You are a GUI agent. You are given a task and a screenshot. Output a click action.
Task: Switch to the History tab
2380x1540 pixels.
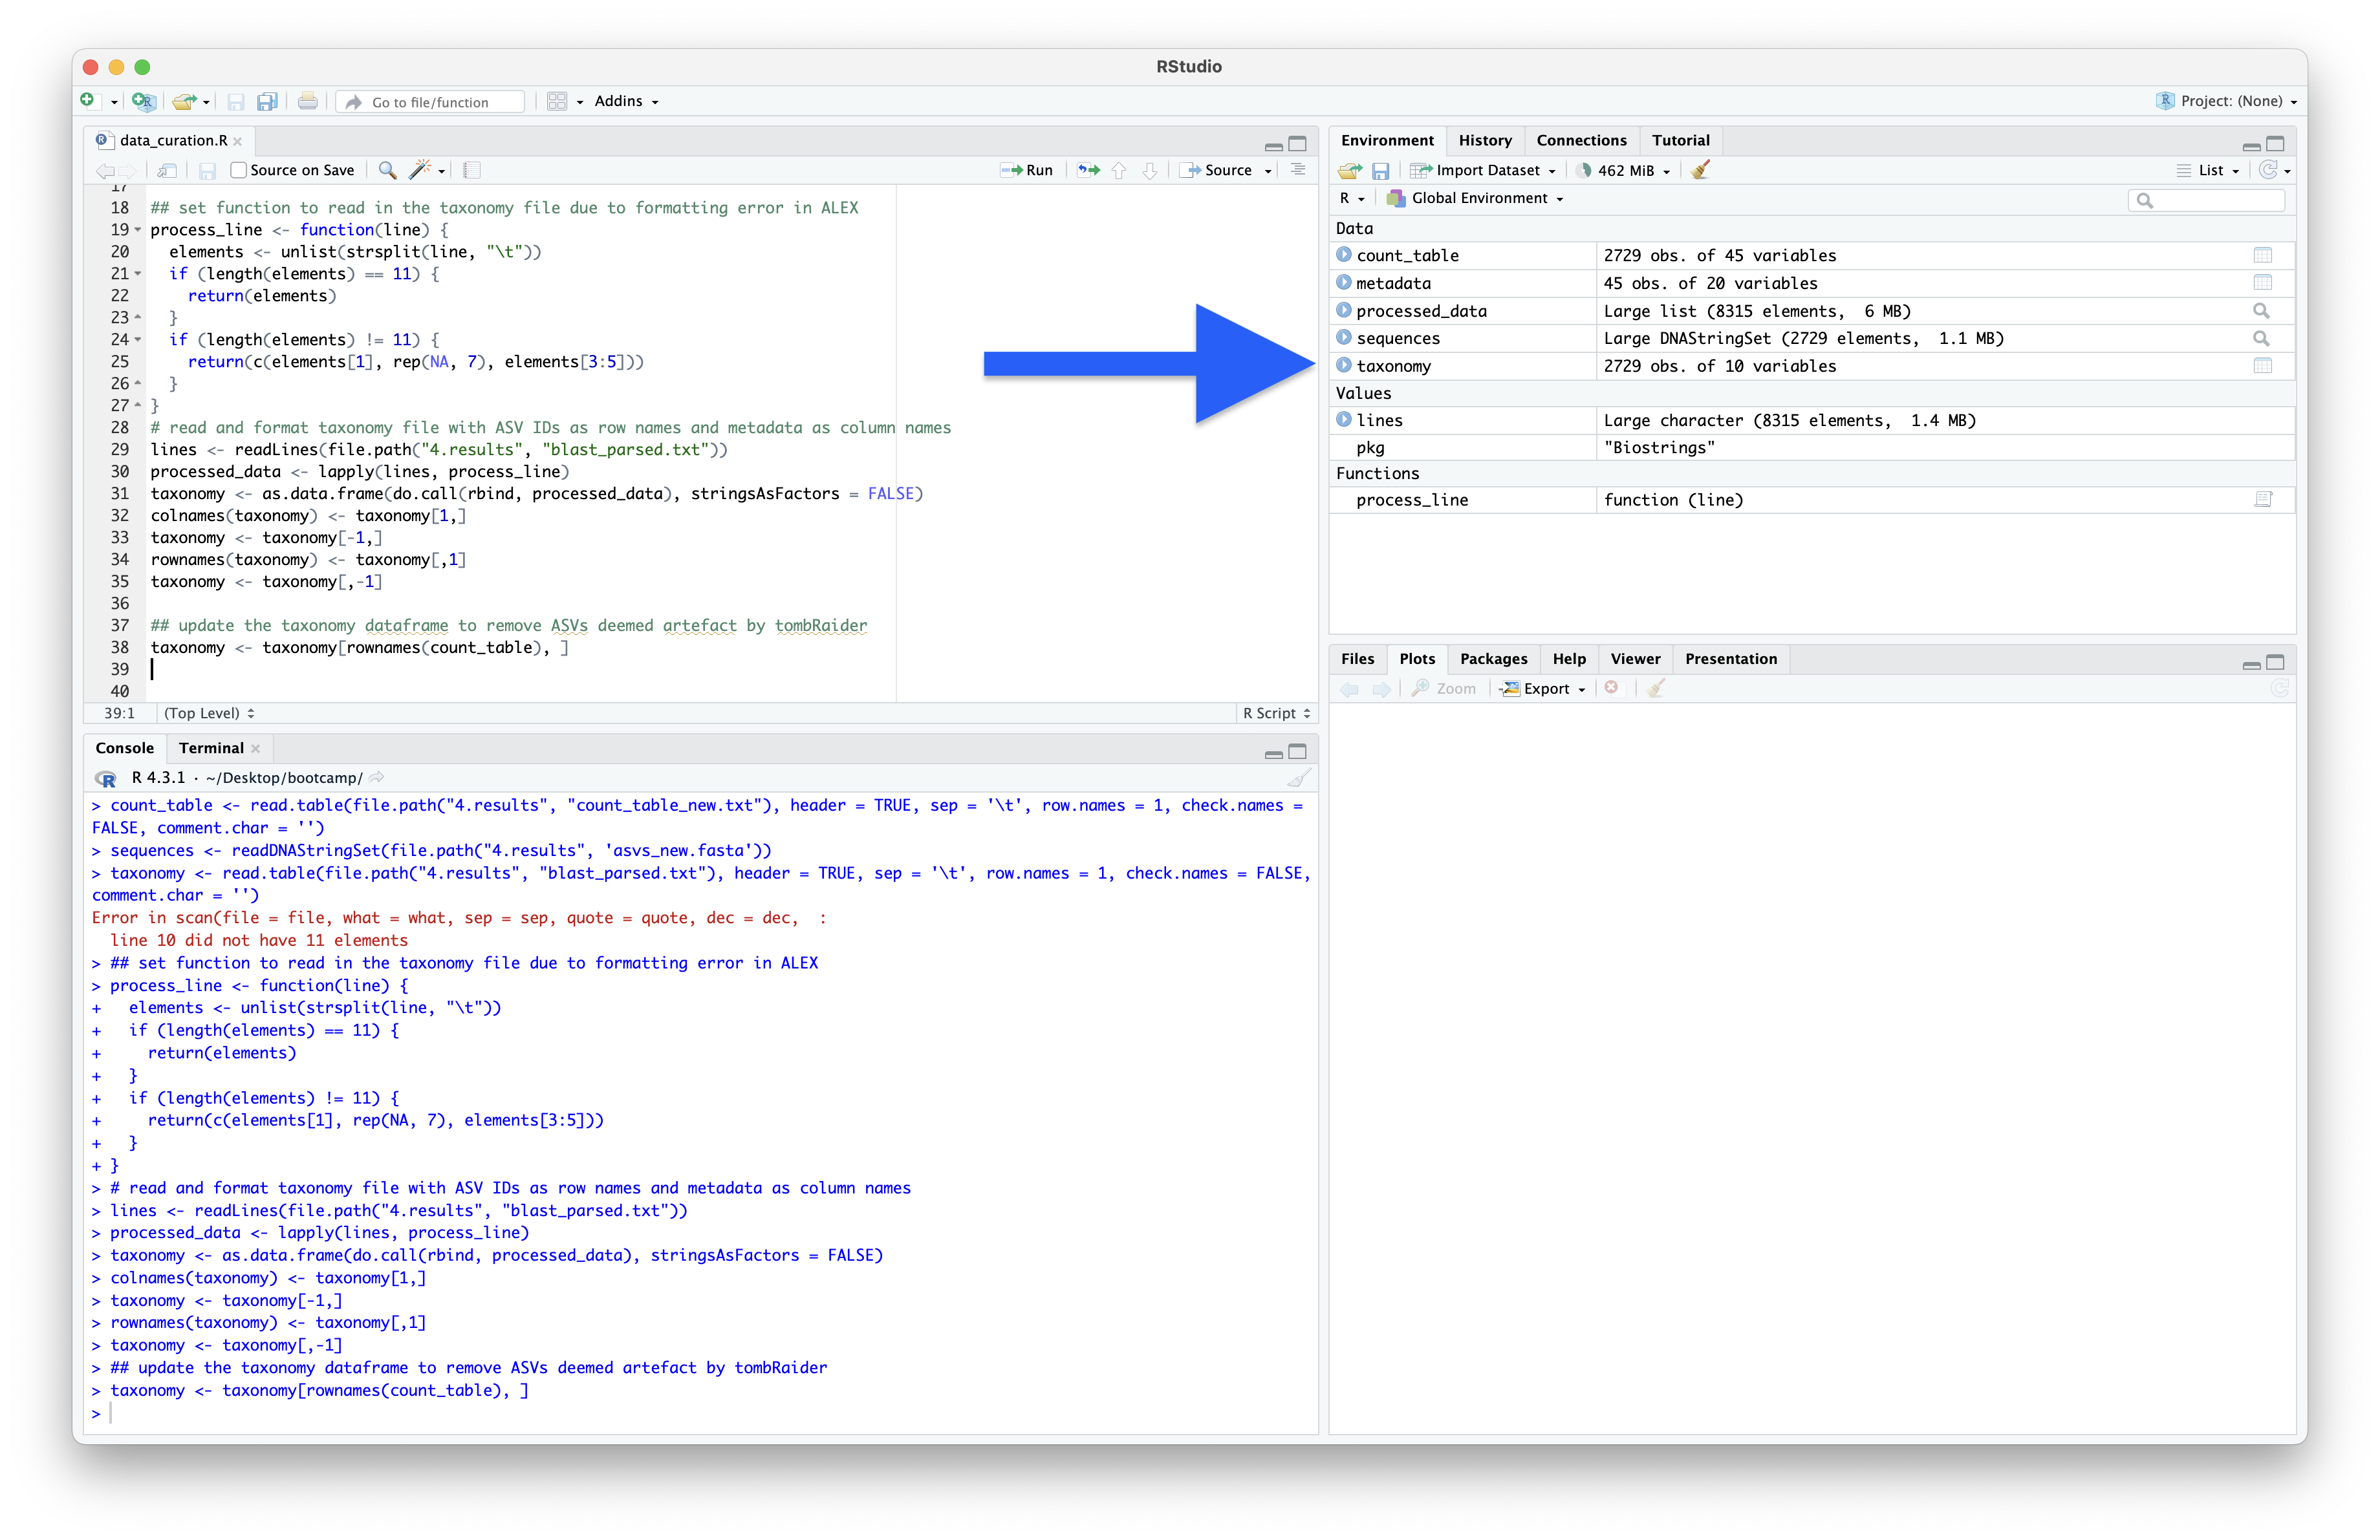[1484, 140]
